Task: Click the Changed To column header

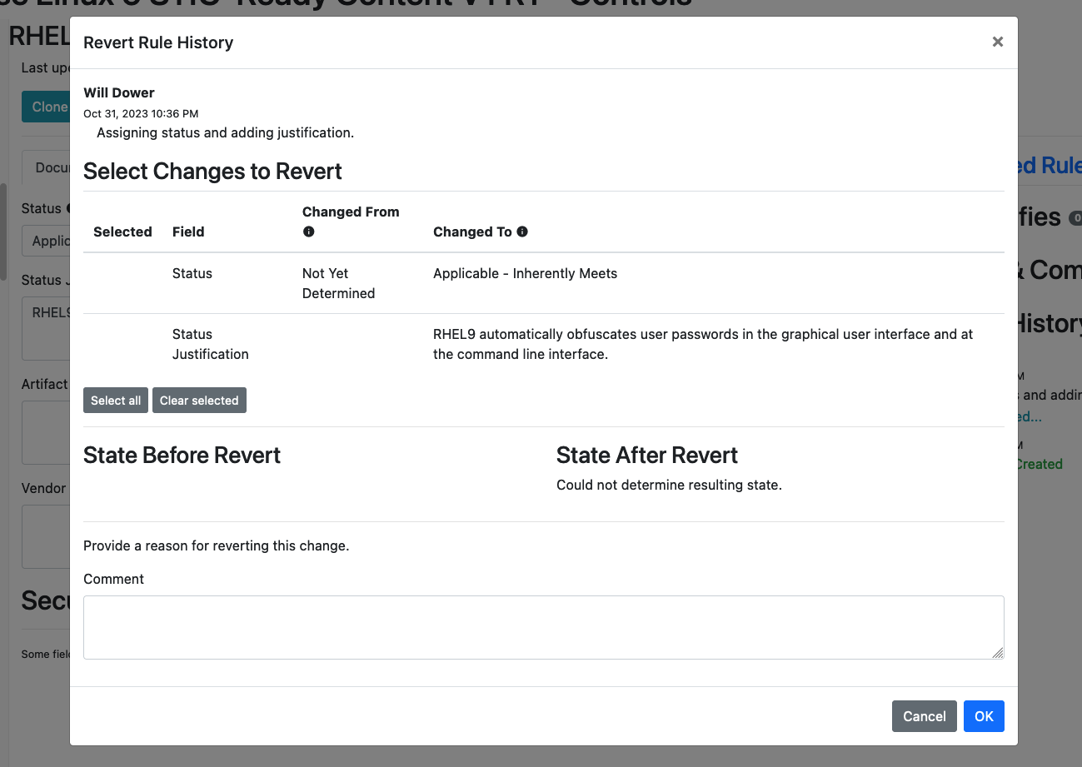Action: tap(472, 232)
